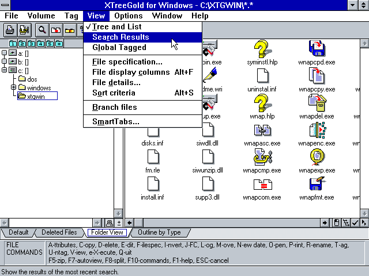
Task: Open SmartTabs settings
Action: point(142,121)
